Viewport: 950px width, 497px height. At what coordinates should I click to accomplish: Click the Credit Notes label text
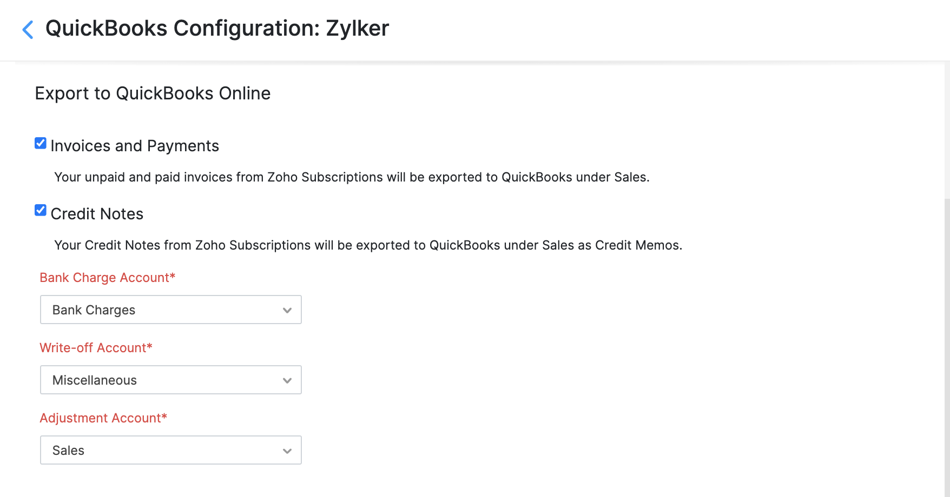click(x=97, y=214)
